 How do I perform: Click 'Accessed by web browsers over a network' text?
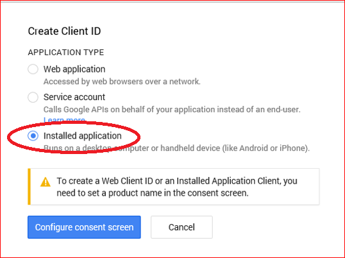pos(122,82)
